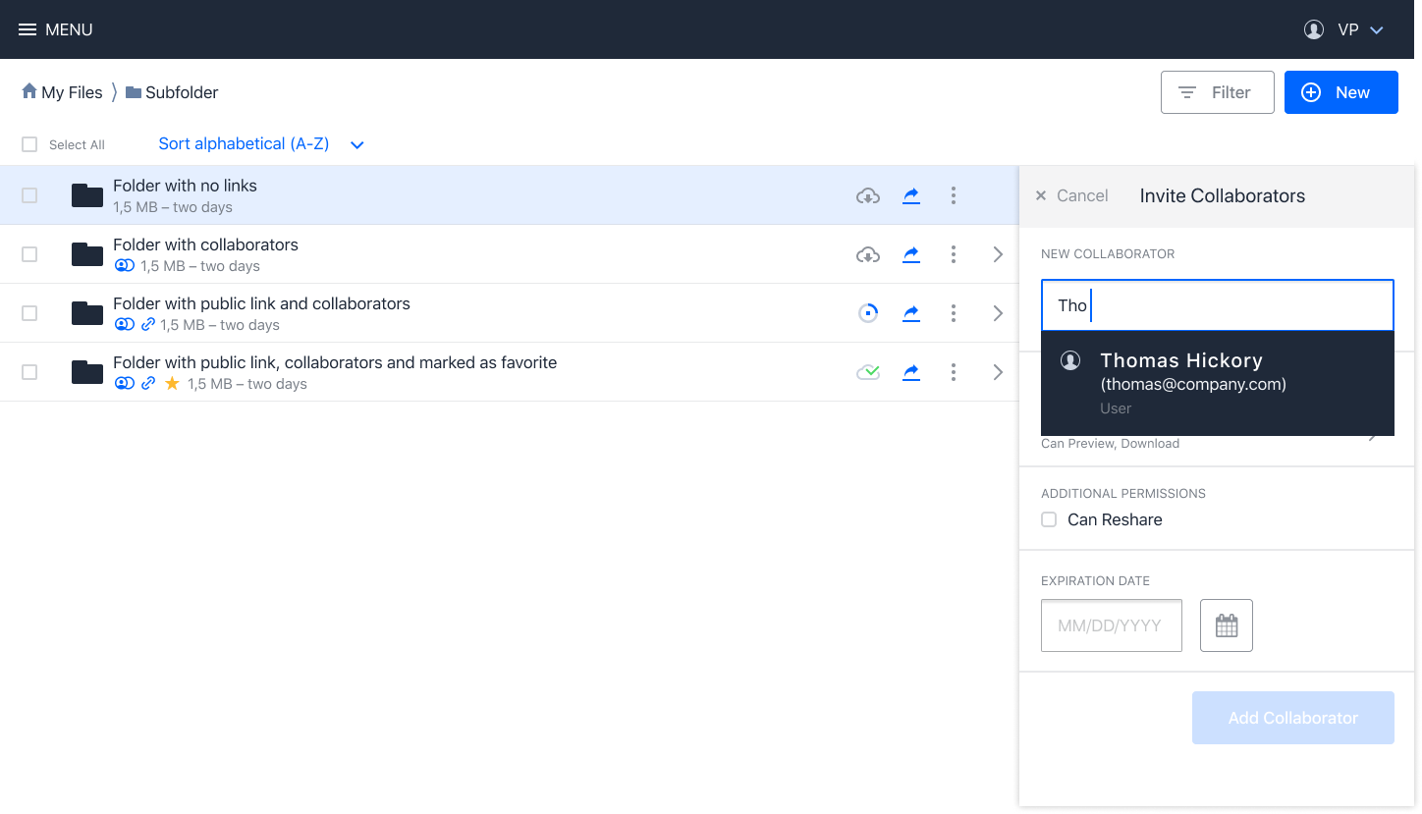Viewport: 1422px width, 814px height.
Task: Expand chevron for Folder with public link and collaborators
Action: coord(998,313)
